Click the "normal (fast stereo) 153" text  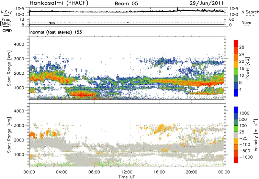point(56,32)
